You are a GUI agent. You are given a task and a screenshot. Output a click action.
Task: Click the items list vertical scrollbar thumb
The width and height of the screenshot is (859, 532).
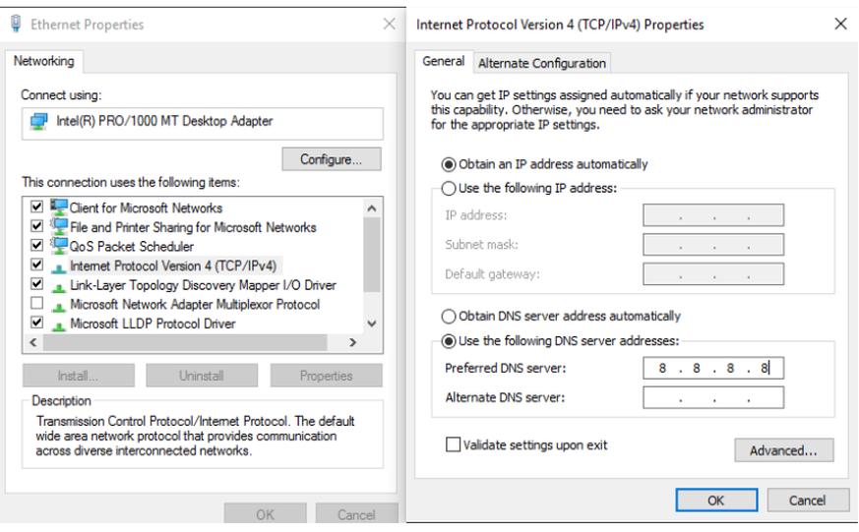pyautogui.click(x=372, y=255)
